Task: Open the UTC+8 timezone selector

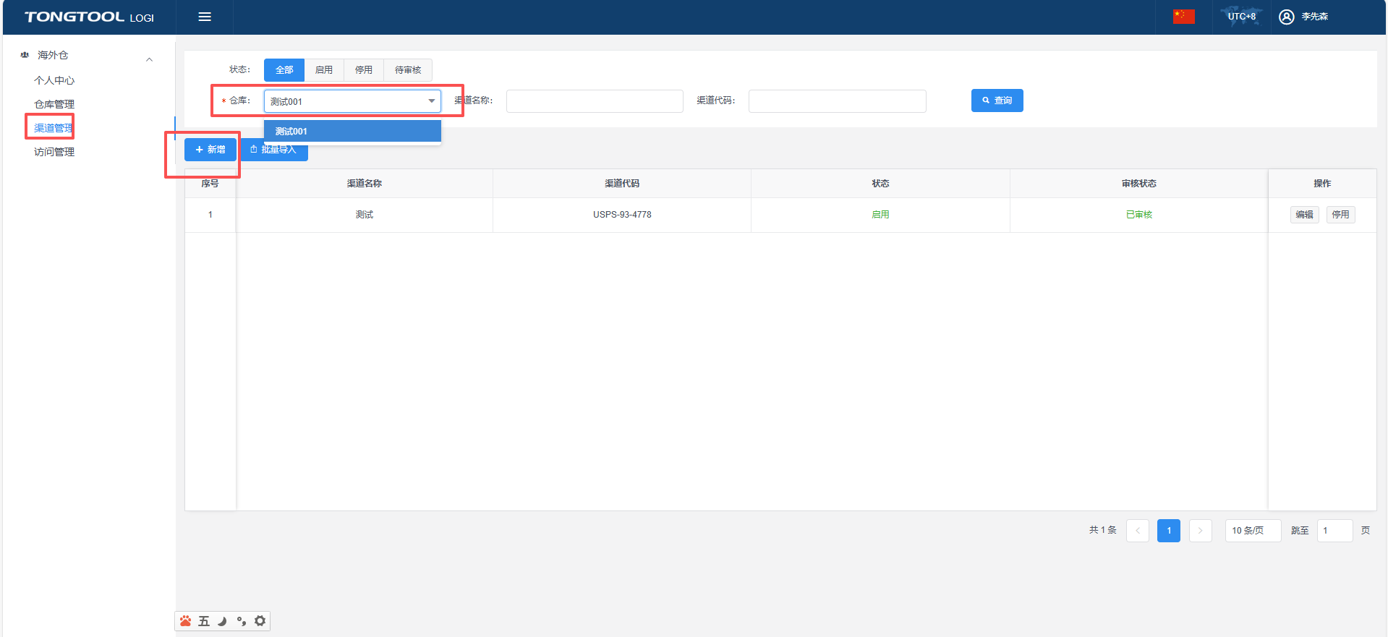Action: click(1241, 17)
